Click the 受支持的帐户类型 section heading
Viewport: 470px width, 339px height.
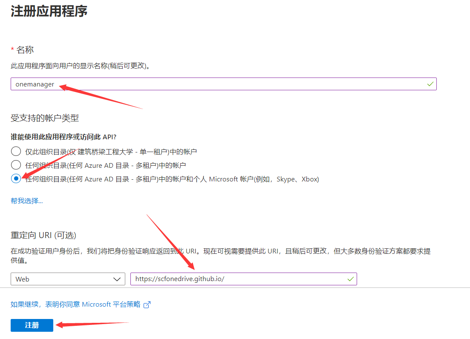pyautogui.click(x=45, y=118)
